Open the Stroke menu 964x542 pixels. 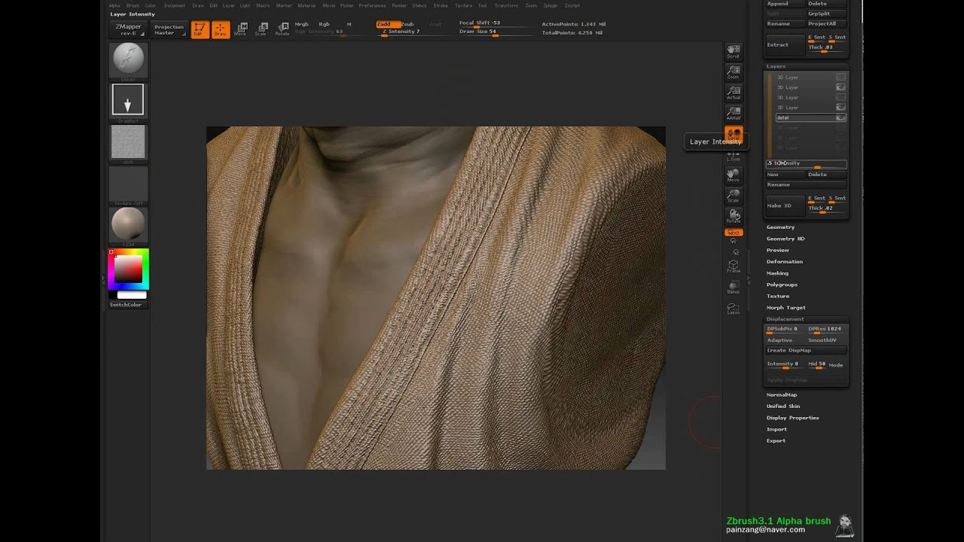click(x=441, y=5)
